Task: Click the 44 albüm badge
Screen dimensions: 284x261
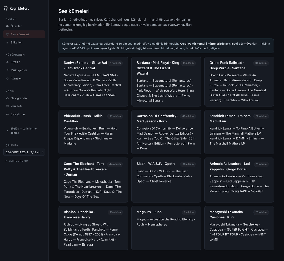Action: click(115, 164)
